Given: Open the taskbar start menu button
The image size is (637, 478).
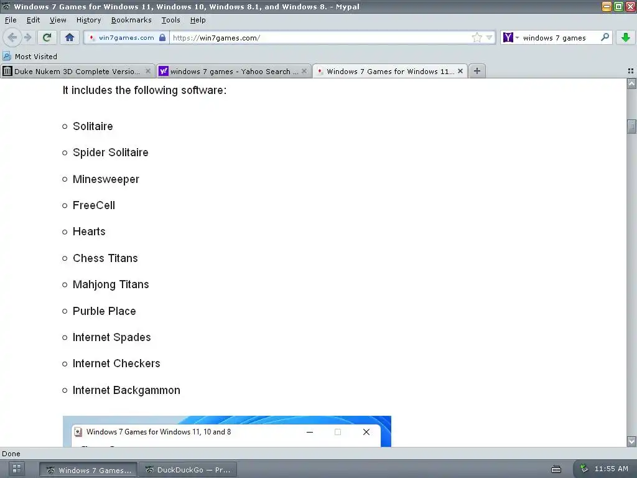Looking at the screenshot, I should coord(17,469).
